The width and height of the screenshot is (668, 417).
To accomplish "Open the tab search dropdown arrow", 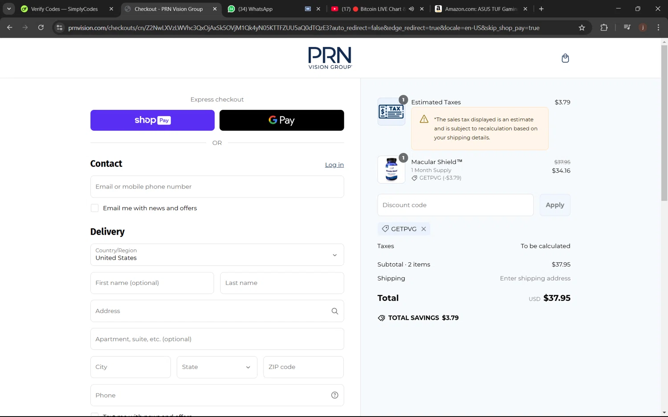I will click(8, 9).
